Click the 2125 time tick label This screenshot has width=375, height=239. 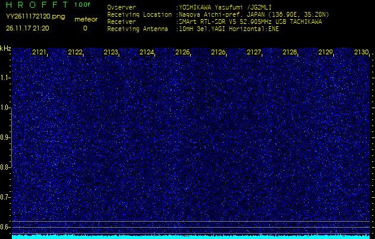pos(182,53)
